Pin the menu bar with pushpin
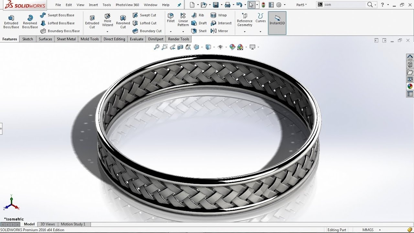 [180, 5]
